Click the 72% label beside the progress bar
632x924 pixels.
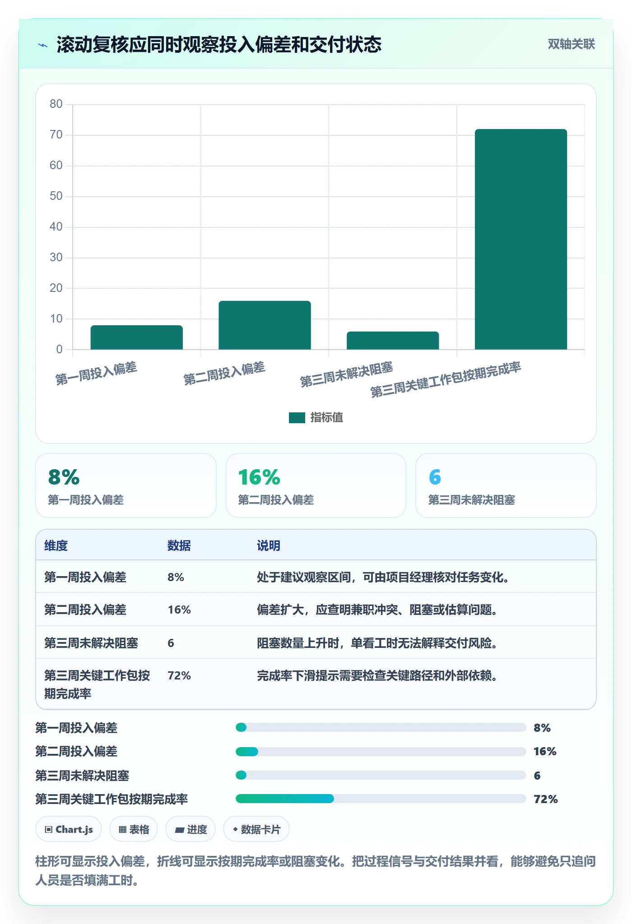[546, 799]
